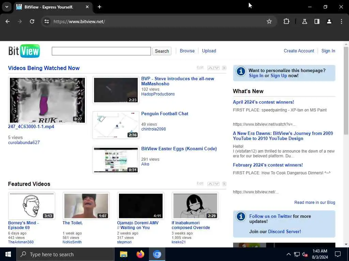Click the BitView logo
349x261 pixels.
click(x=24, y=51)
